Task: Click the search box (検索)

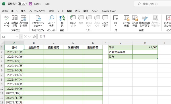Action: coord(153,4)
